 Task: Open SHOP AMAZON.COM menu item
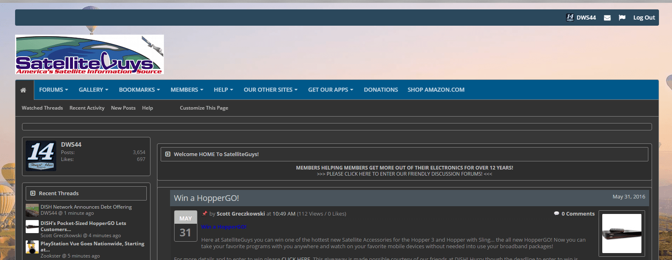click(436, 90)
